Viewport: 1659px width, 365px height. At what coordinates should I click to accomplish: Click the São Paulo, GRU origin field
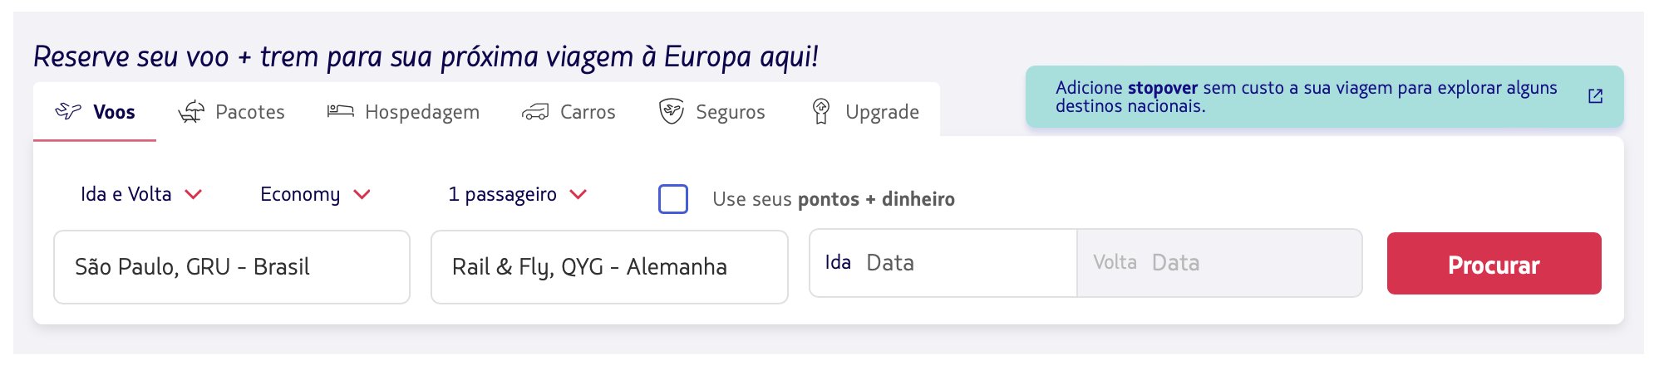coord(232,267)
